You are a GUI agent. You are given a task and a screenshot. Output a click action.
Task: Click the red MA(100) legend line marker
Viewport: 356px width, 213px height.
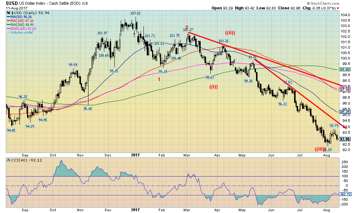(x=8, y=21)
